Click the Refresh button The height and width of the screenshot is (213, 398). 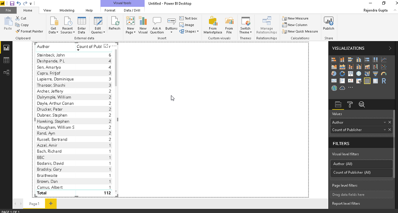(115, 23)
